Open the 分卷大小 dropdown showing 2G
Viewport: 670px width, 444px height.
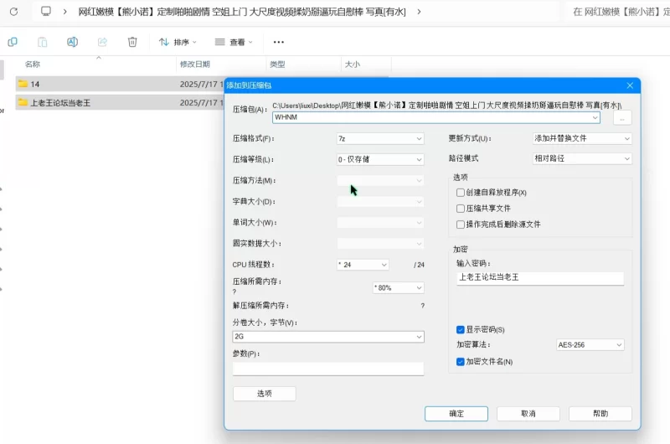pos(328,337)
